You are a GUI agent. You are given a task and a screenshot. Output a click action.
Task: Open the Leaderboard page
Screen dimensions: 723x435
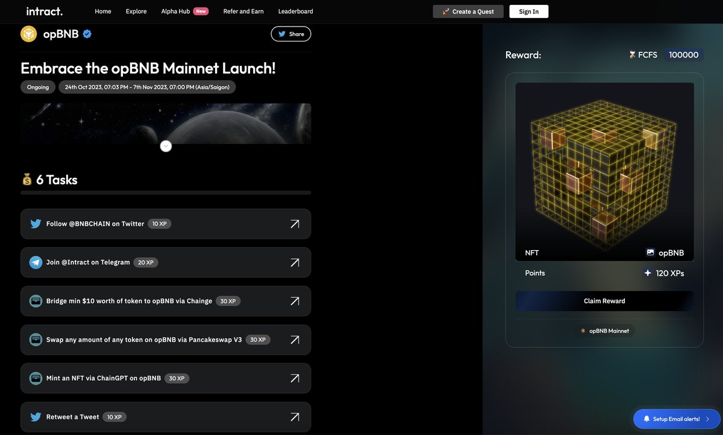296,11
